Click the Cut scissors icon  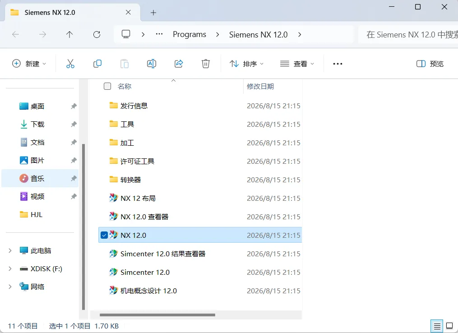pyautogui.click(x=70, y=63)
